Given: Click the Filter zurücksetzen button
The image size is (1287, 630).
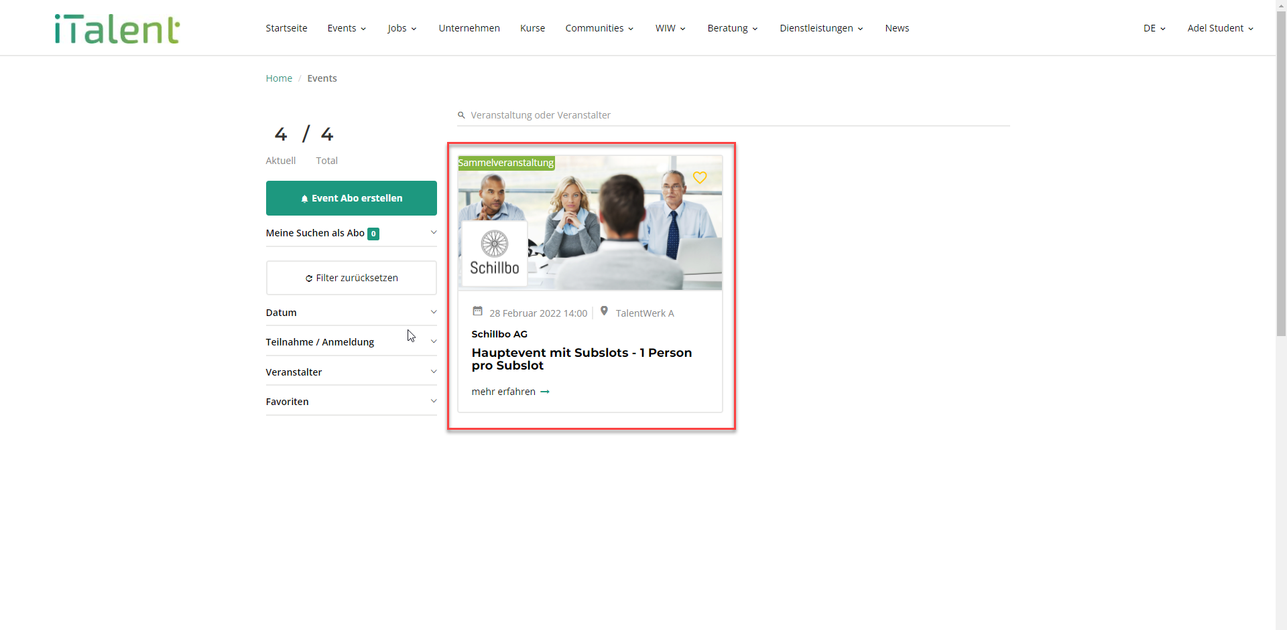Looking at the screenshot, I should coord(351,278).
